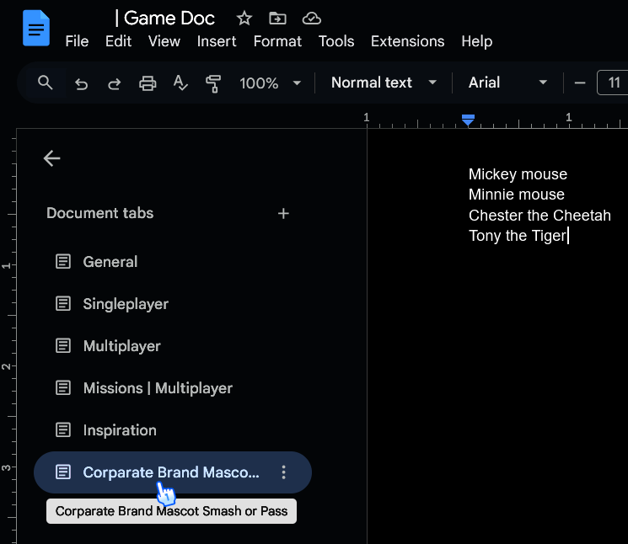The width and height of the screenshot is (628, 544).
Task: Click the 'Chester the Cheetah' line
Action: tap(539, 216)
